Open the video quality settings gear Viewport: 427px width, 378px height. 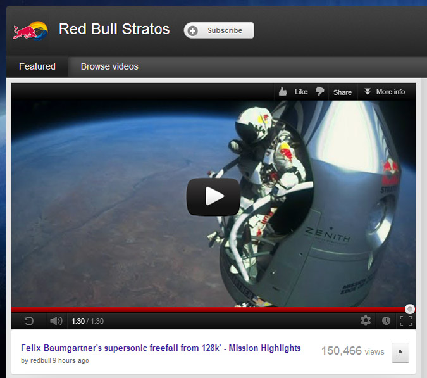[x=366, y=321]
